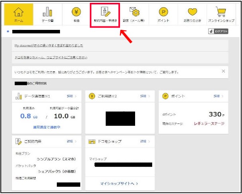Follow the マイショップサイトへ link

[119, 184]
